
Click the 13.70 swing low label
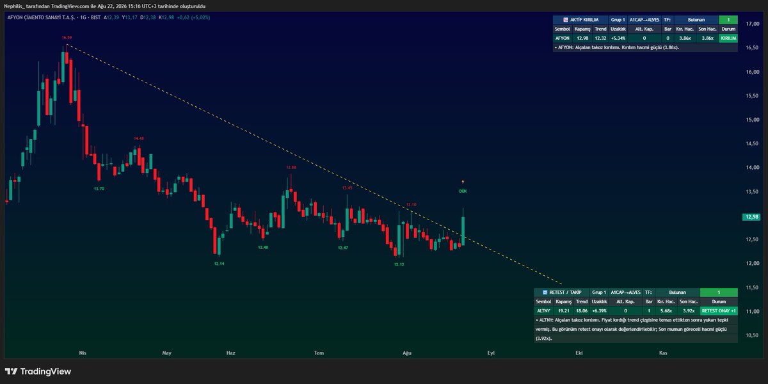coord(99,189)
